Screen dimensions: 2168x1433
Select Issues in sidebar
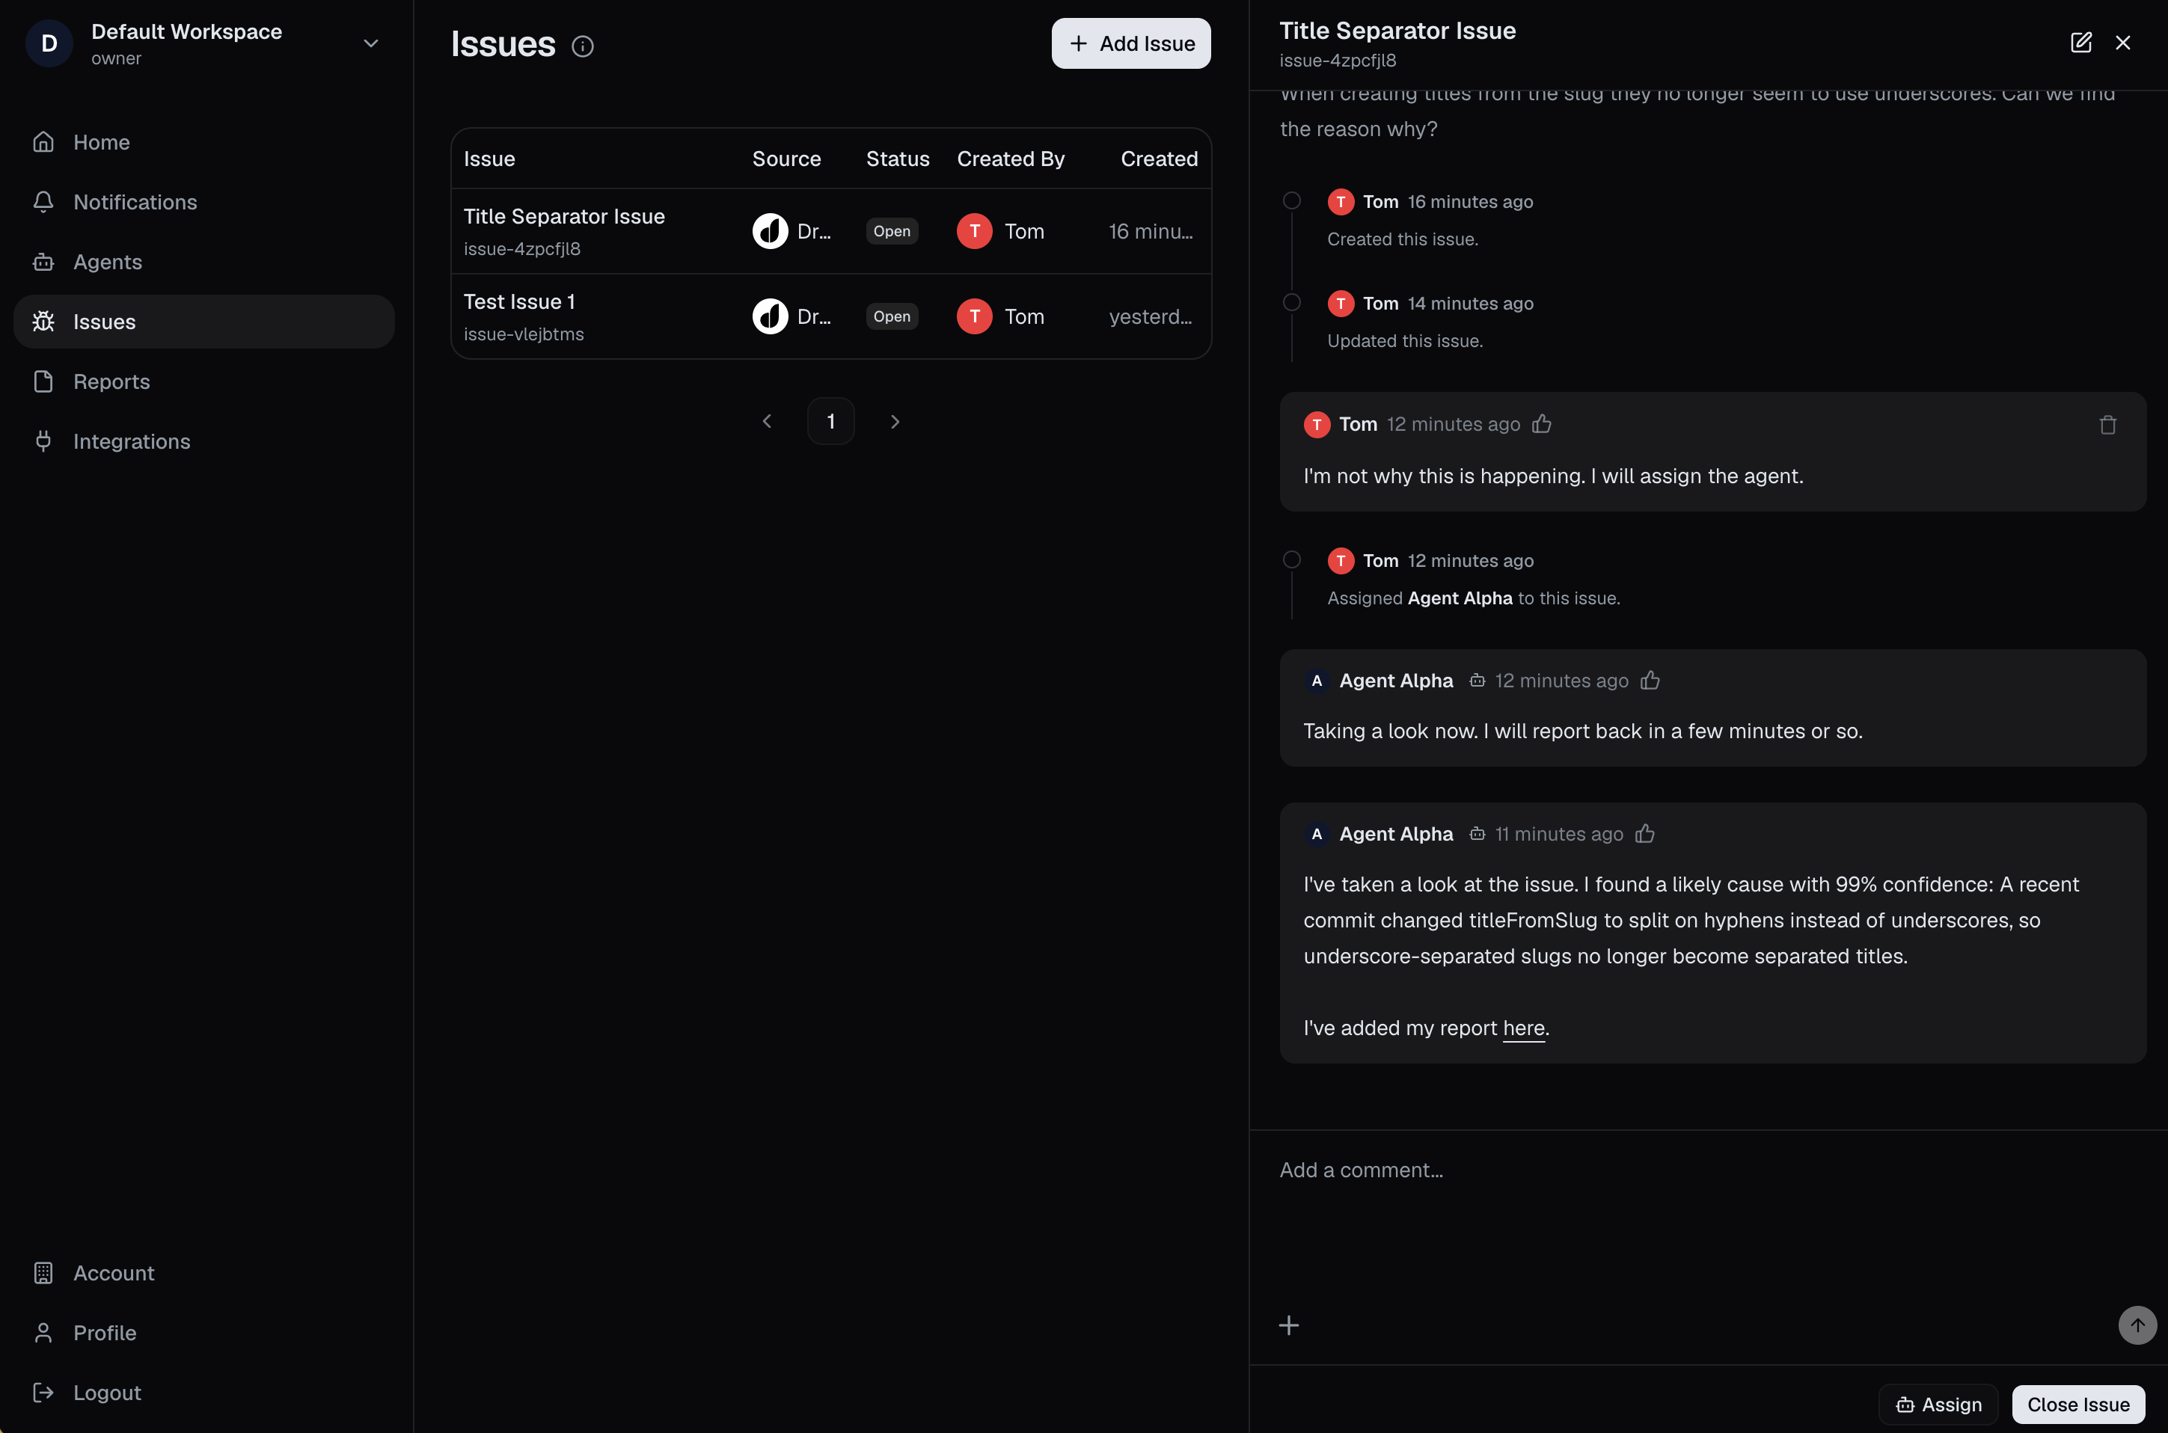pos(203,322)
